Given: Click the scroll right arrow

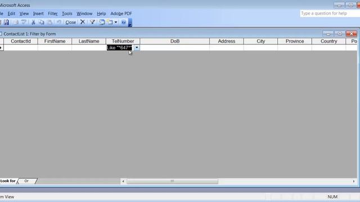Looking at the screenshot, I should pyautogui.click(x=354, y=181).
